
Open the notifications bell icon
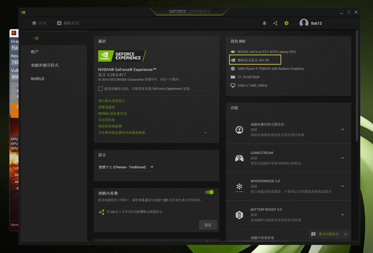pos(264,23)
